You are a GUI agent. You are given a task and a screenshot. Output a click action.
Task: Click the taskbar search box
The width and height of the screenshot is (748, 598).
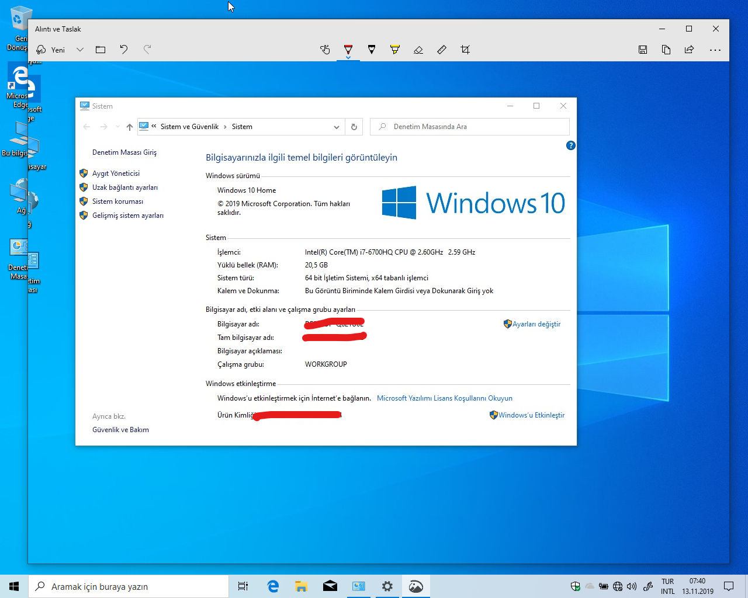(x=129, y=586)
